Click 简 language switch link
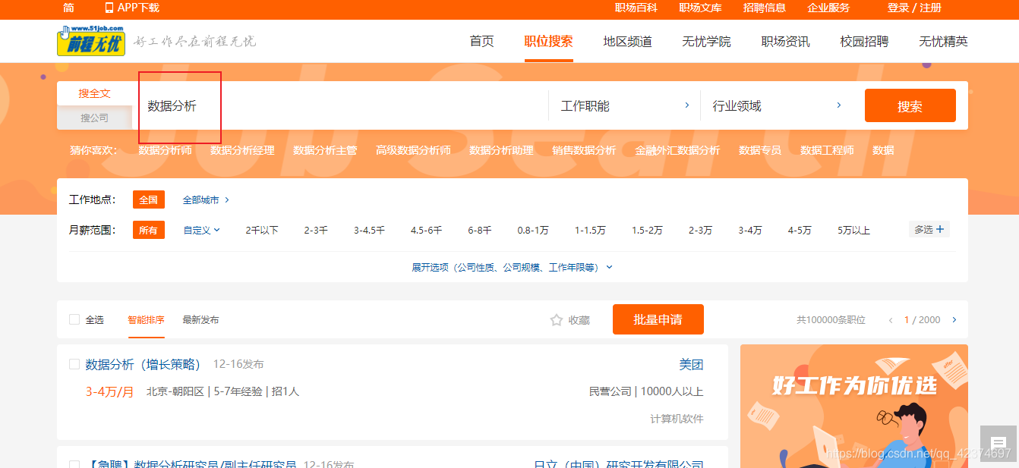Image resolution: width=1019 pixels, height=468 pixels. pyautogui.click(x=68, y=8)
